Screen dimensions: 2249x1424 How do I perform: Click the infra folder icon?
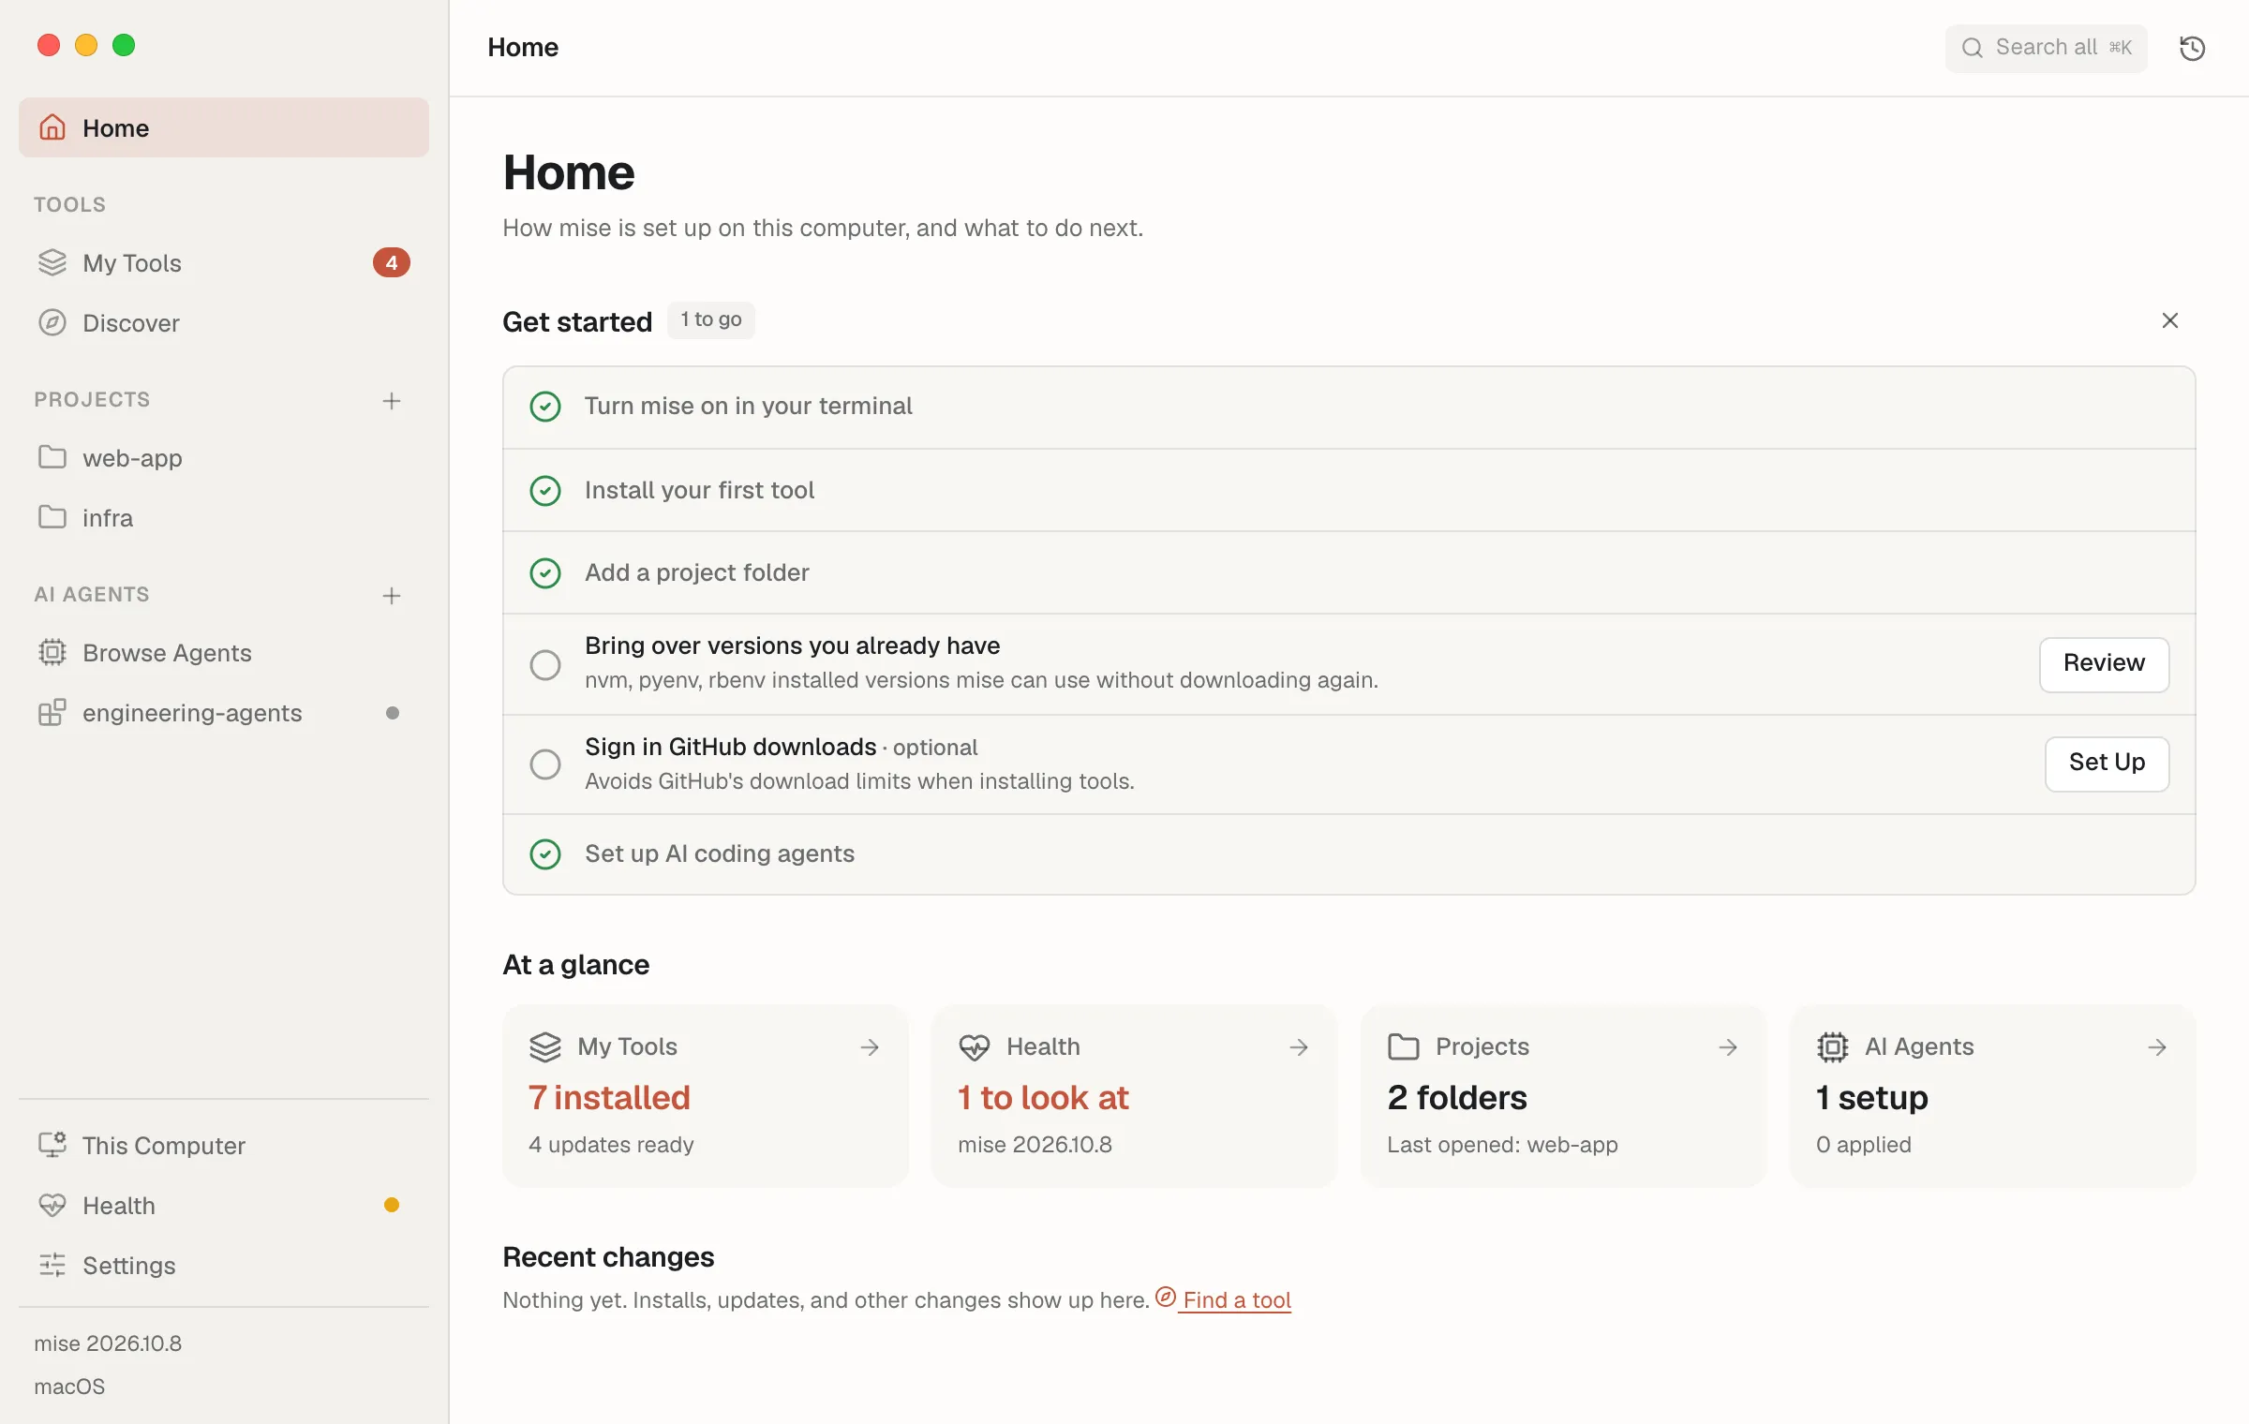click(x=52, y=517)
